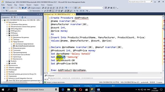Open the Windows notification center icon
The image size is (165, 92).
click(x=161, y=90)
